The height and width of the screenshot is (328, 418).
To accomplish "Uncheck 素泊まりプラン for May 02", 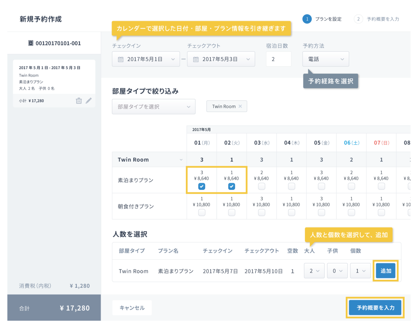I will (232, 186).
